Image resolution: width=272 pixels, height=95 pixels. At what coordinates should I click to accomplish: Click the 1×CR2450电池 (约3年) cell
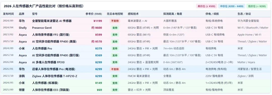(x=219, y=83)
